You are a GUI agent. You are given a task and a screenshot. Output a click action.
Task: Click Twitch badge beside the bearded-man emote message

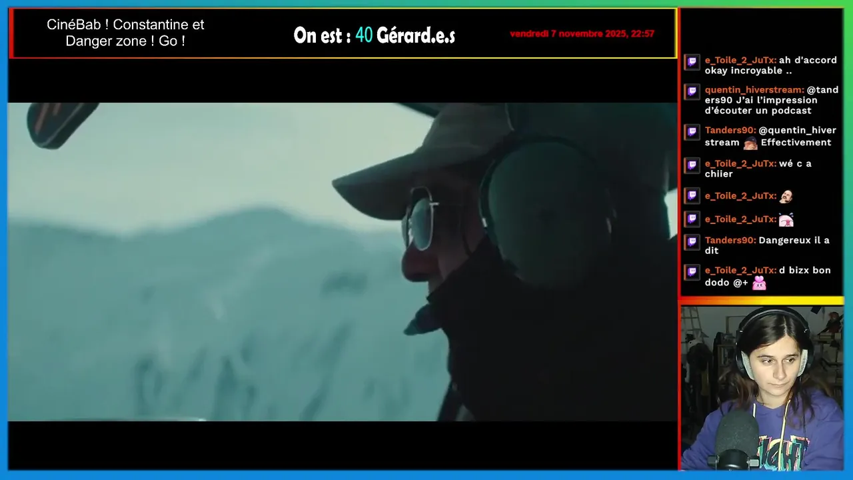pyautogui.click(x=692, y=196)
